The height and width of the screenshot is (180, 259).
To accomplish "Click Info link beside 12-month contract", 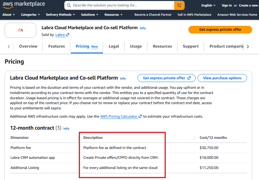I will coord(66,128).
